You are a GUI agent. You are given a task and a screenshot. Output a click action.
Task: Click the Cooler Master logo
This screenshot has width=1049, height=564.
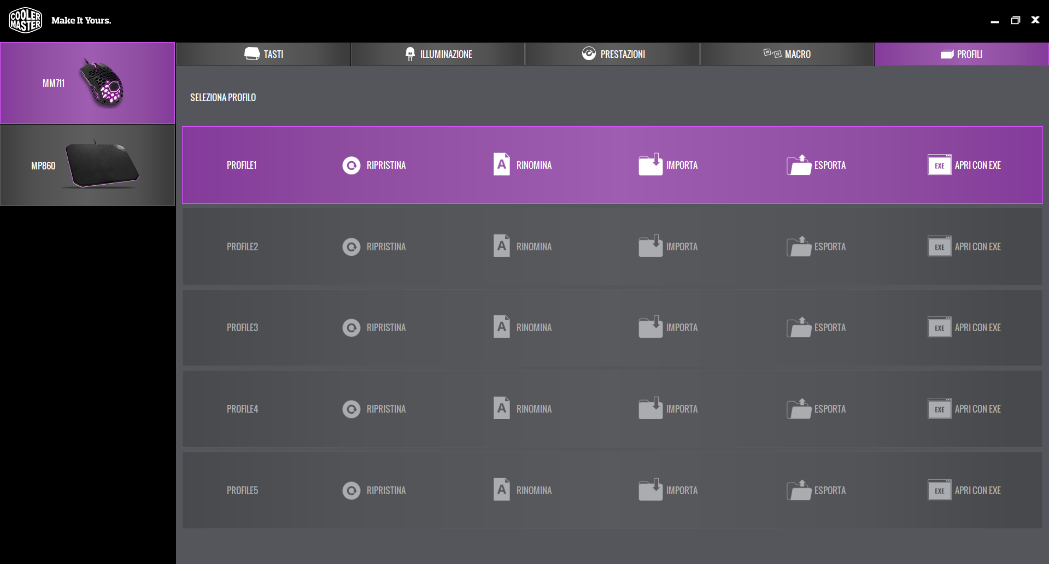(x=25, y=20)
